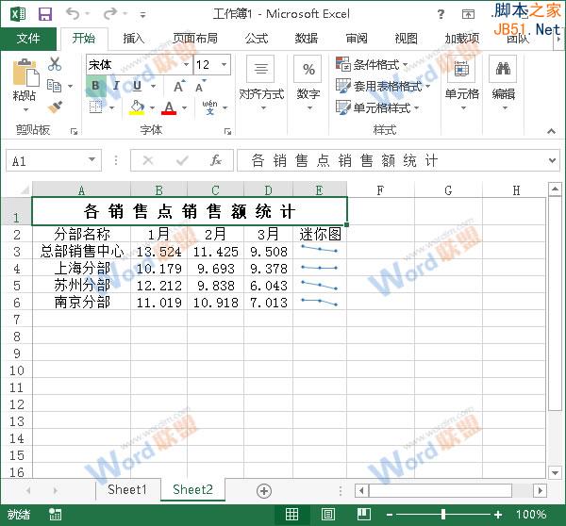Undo the last action
The width and height of the screenshot is (566, 526).
[74, 14]
